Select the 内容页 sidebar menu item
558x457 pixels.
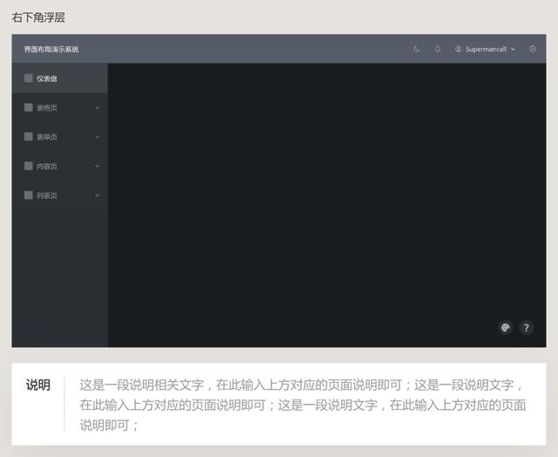60,166
